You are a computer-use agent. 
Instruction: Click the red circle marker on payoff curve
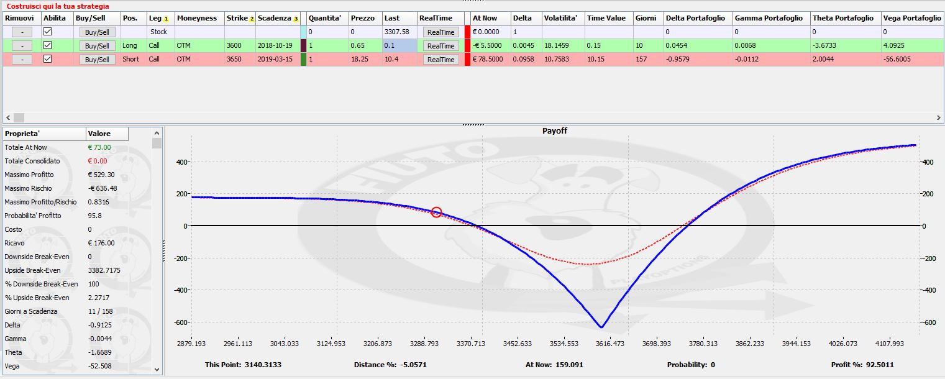pos(436,212)
